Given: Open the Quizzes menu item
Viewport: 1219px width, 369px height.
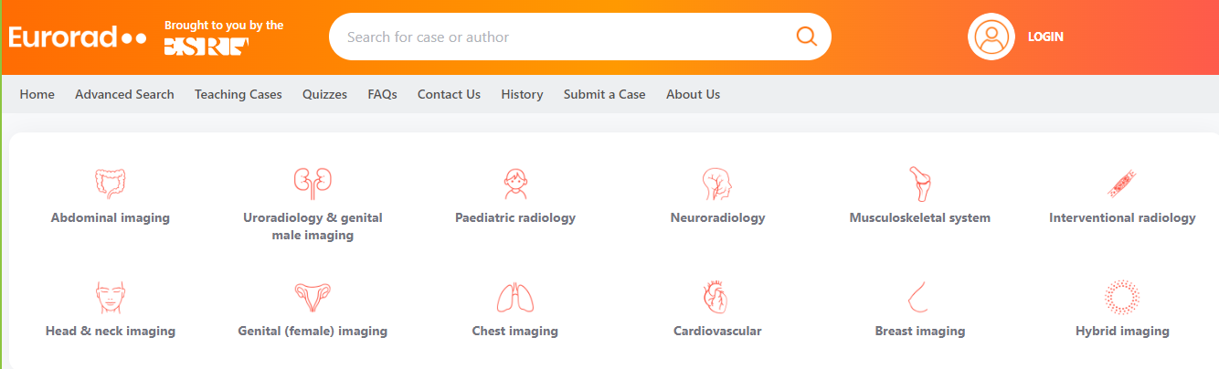Looking at the screenshot, I should coord(324,94).
